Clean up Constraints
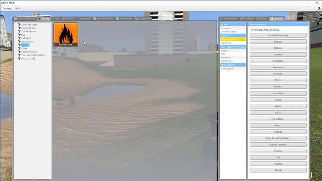This screenshot has height=181, width=322. click(x=278, y=61)
